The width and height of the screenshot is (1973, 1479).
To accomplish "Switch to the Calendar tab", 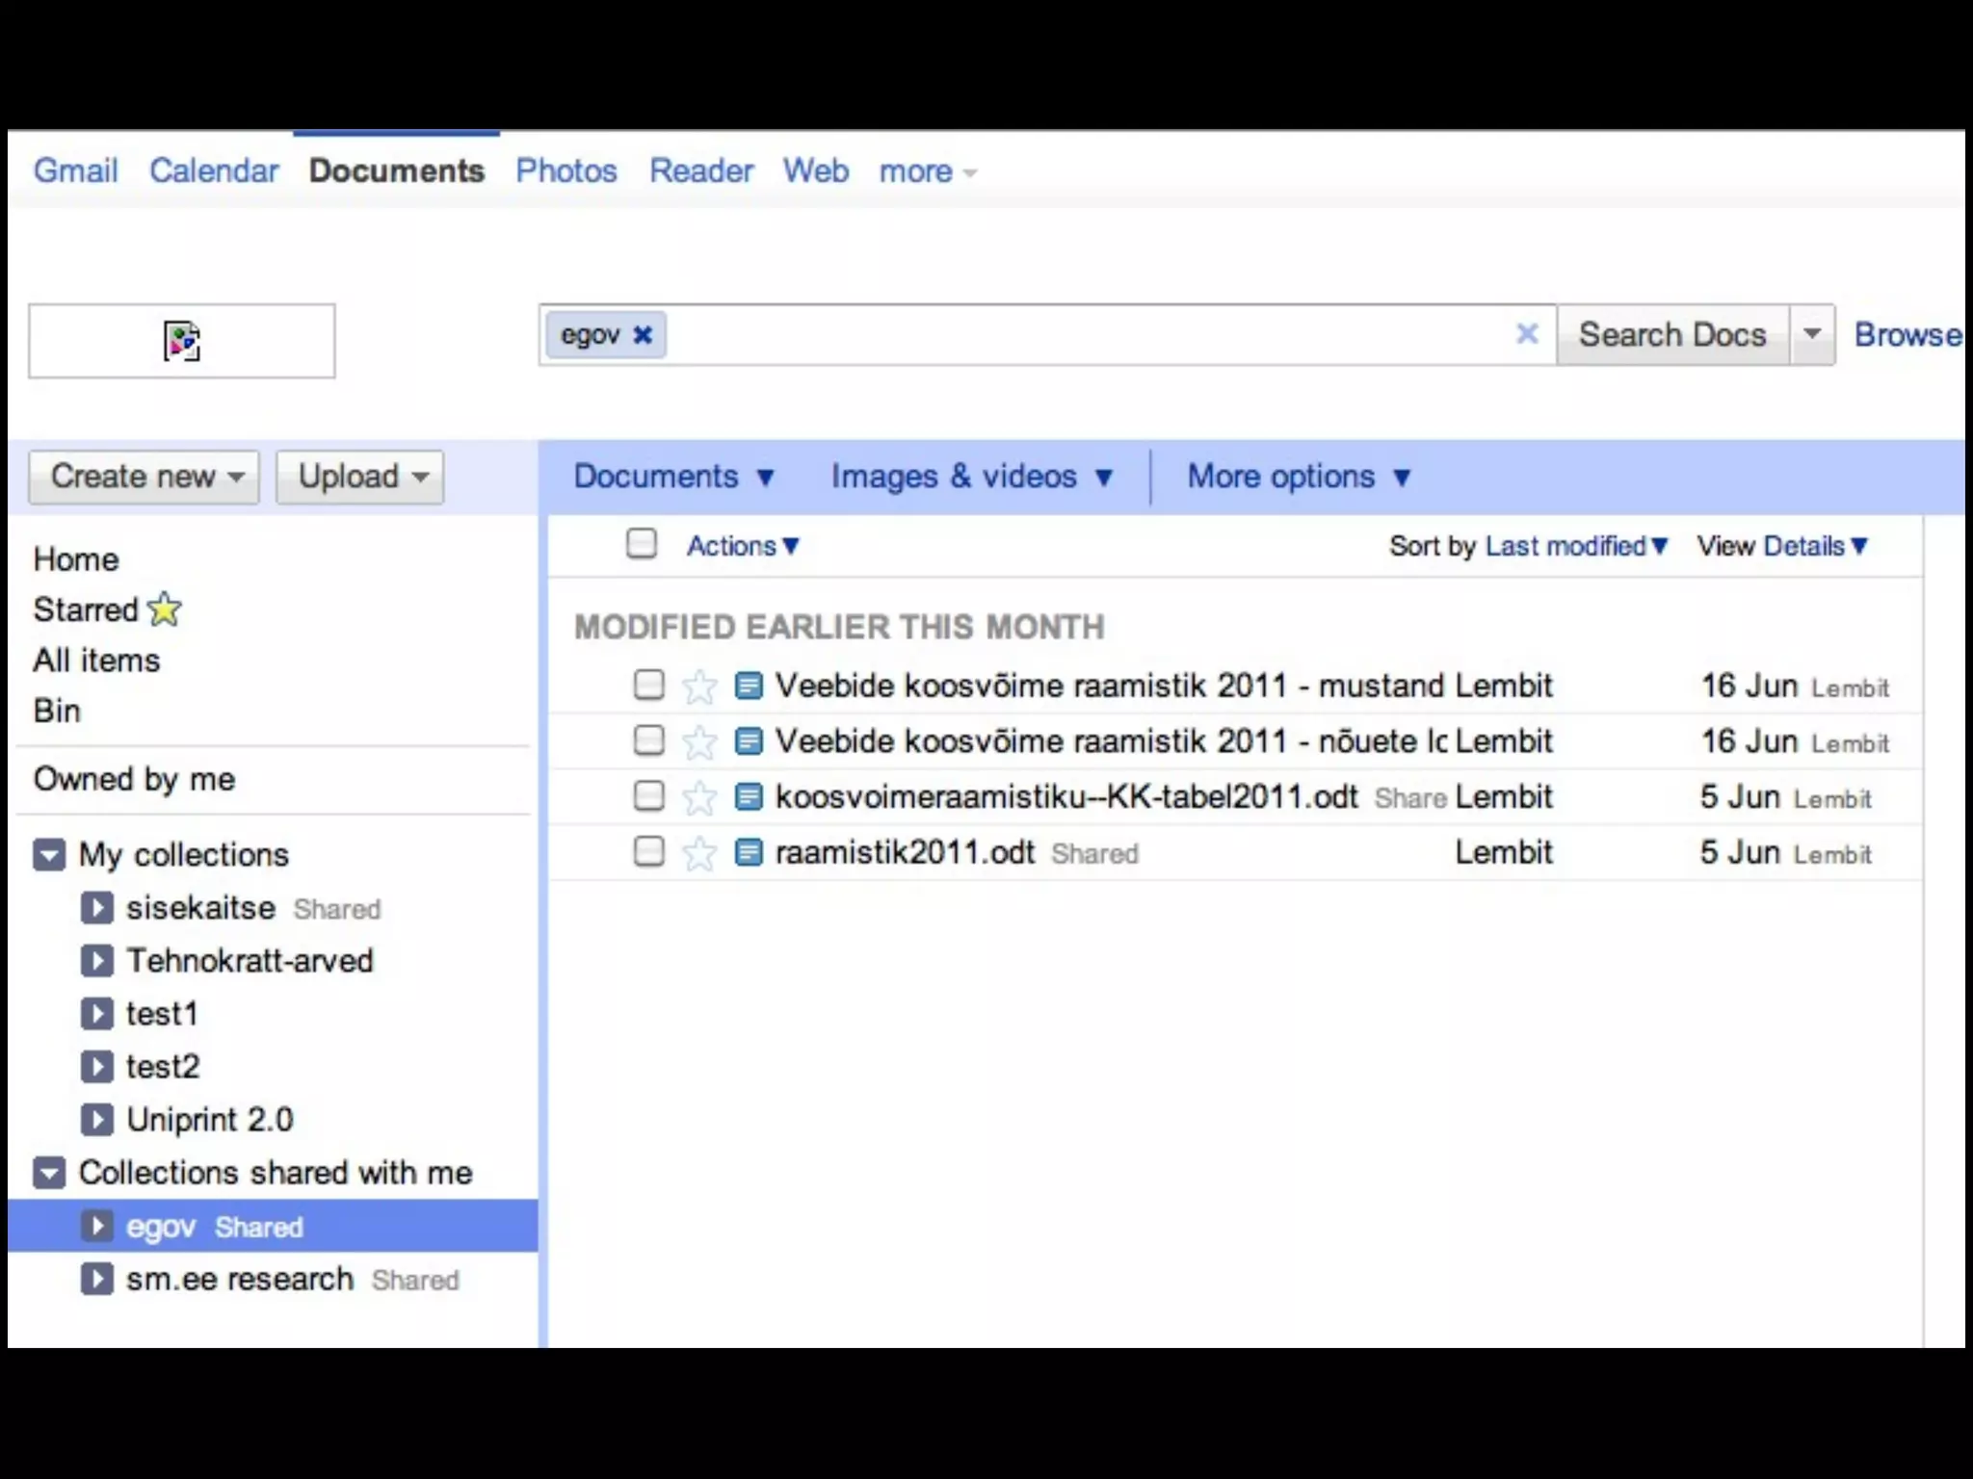I will tap(214, 171).
